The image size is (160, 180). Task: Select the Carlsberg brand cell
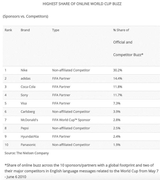pos(27,112)
